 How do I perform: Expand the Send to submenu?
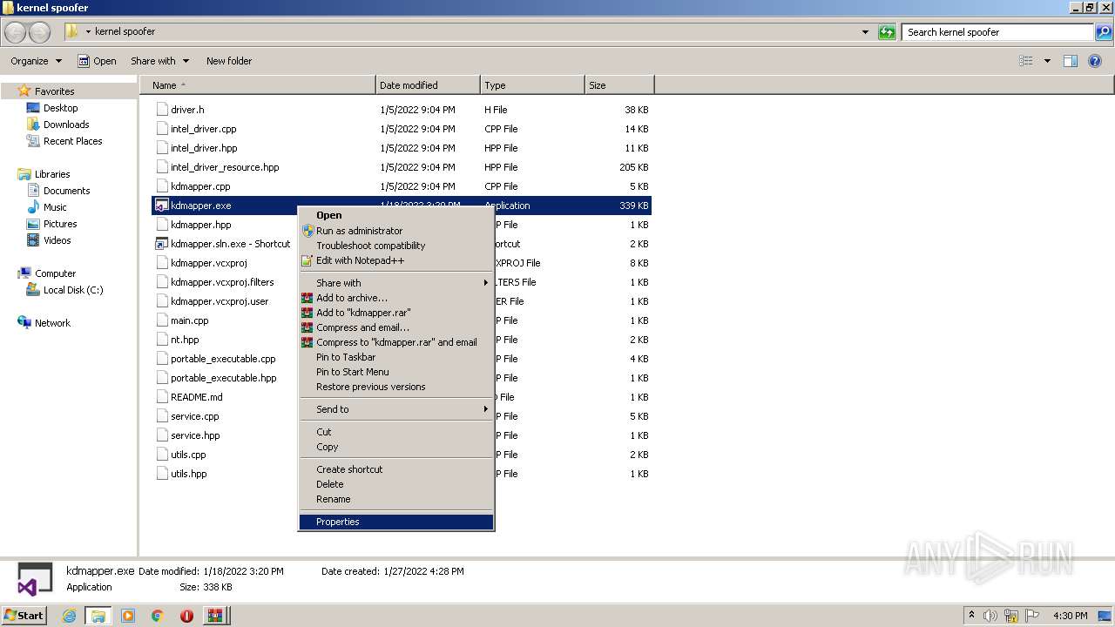396,409
